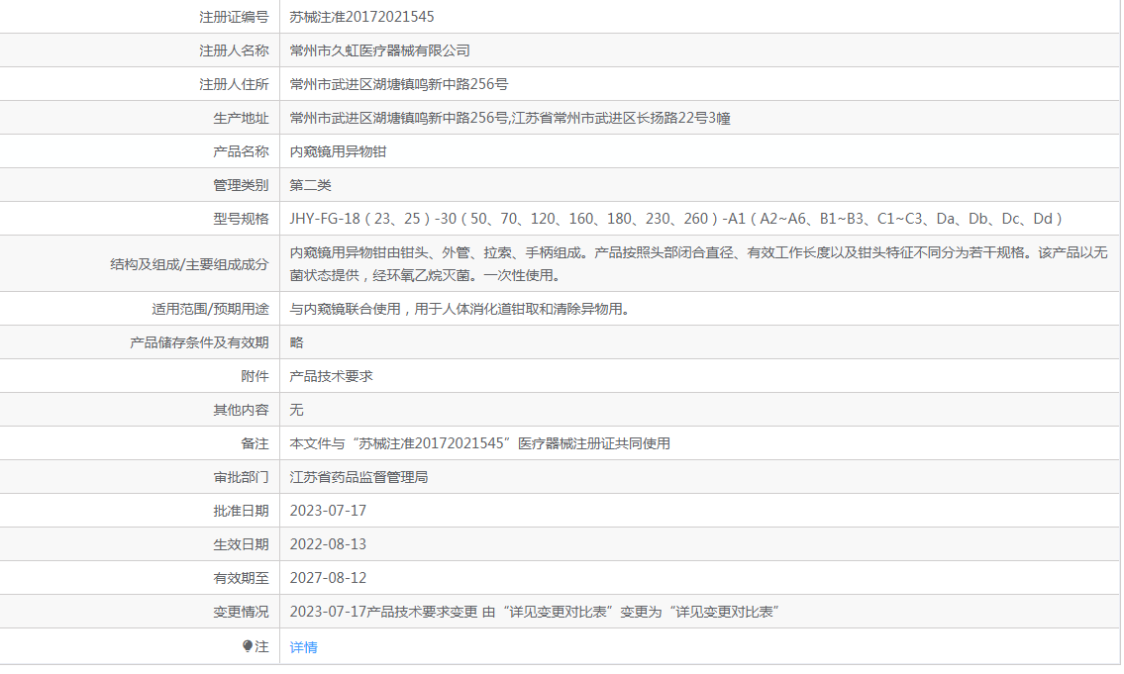The height and width of the screenshot is (674, 1124).
Task: Click the 其他内容 label
Action: 241,410
